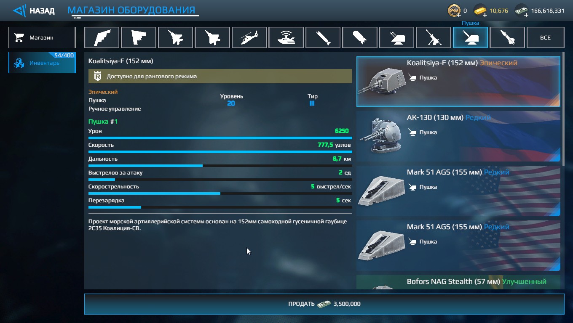Choose the highlighted Пушка cannon category
This screenshot has width=573, height=323.
tap(470, 37)
